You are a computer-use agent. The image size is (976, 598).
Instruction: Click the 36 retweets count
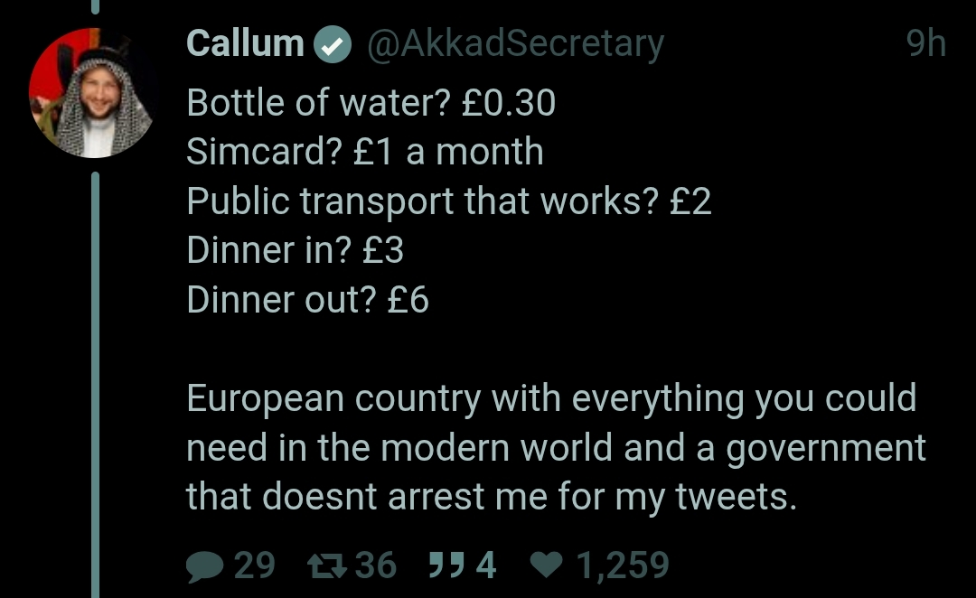point(376,565)
